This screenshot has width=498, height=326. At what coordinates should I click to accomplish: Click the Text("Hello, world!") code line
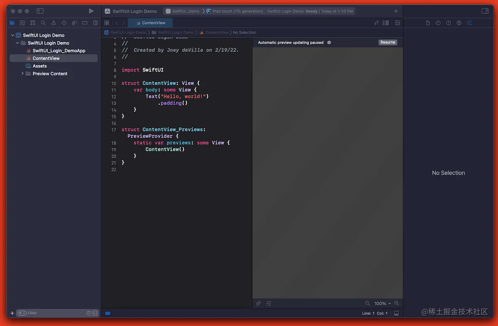[177, 96]
